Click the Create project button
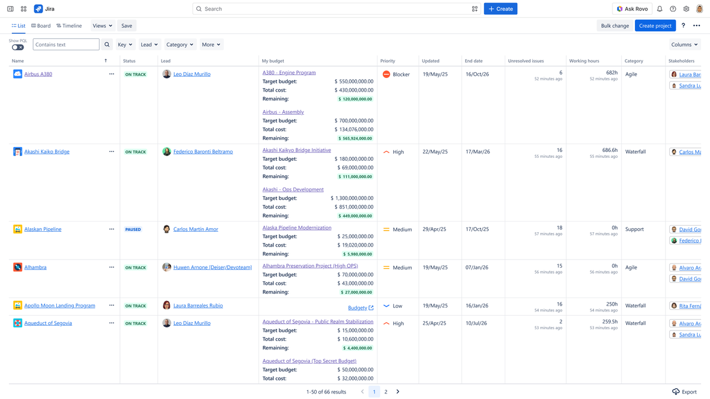Viewport: 710px width, 399px height. pyautogui.click(x=656, y=25)
